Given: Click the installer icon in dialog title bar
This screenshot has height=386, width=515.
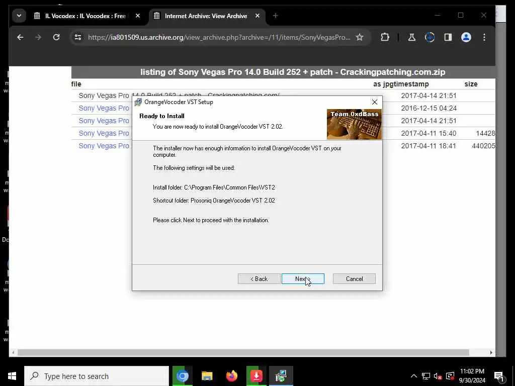Looking at the screenshot, I should click(x=138, y=102).
